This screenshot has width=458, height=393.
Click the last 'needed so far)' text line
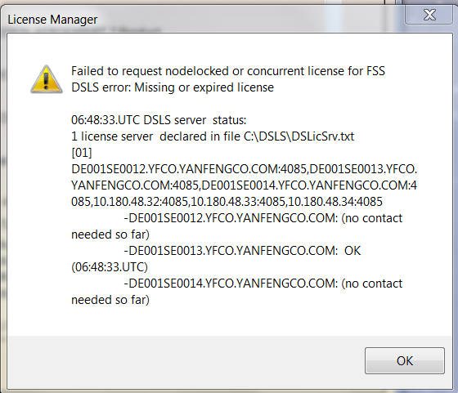point(110,300)
